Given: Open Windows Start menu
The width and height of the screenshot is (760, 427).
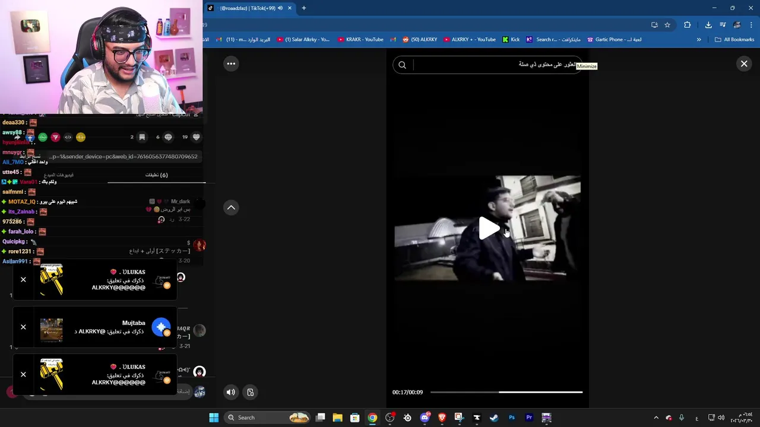Looking at the screenshot, I should [x=214, y=418].
